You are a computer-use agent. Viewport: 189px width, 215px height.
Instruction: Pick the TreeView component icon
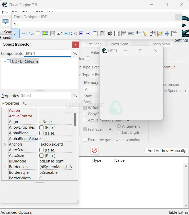pyautogui.click(x=146, y=34)
